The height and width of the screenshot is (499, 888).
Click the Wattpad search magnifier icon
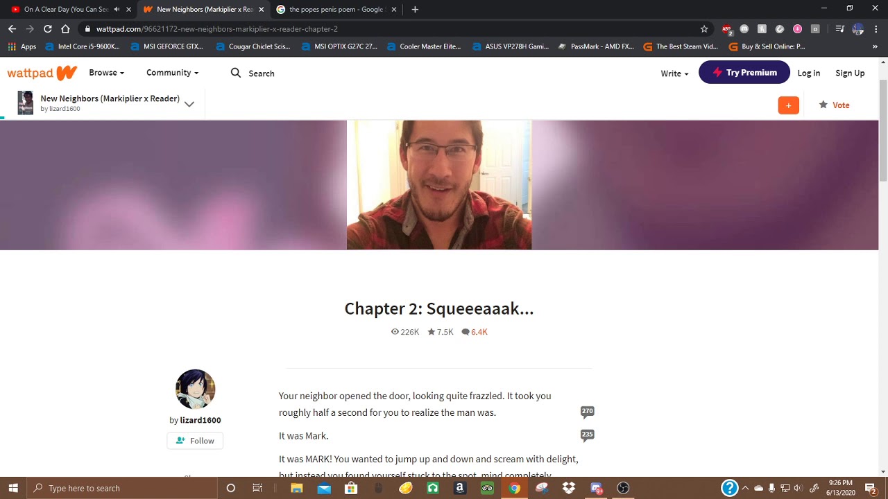coord(236,73)
